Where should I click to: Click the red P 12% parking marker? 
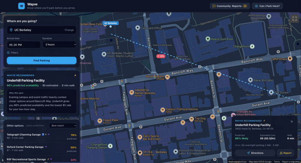point(161,56)
